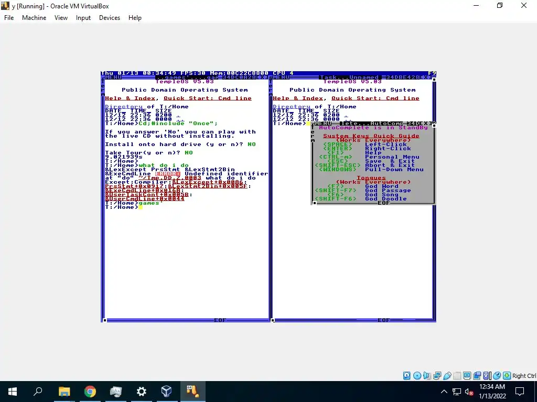
Task: Close the Unnamed task window with [X]
Action: pyautogui.click(x=426, y=77)
